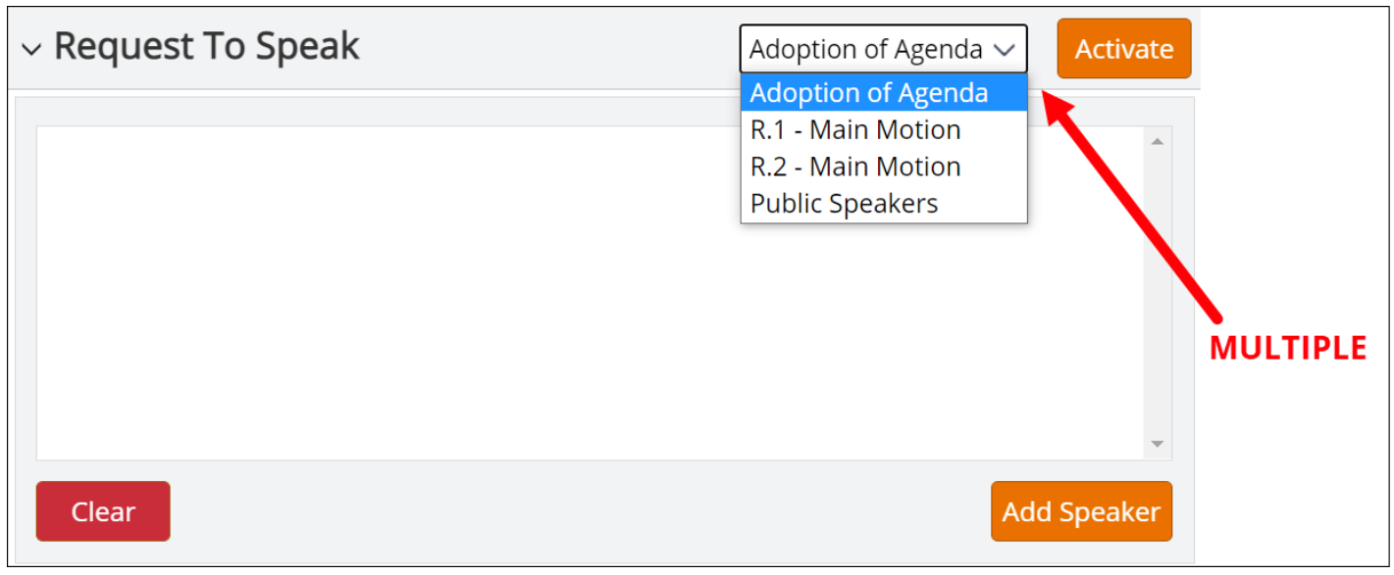Screen dimensions: 1394x575
Task: Open the Adoption of Agenda combo box
Action: point(883,49)
